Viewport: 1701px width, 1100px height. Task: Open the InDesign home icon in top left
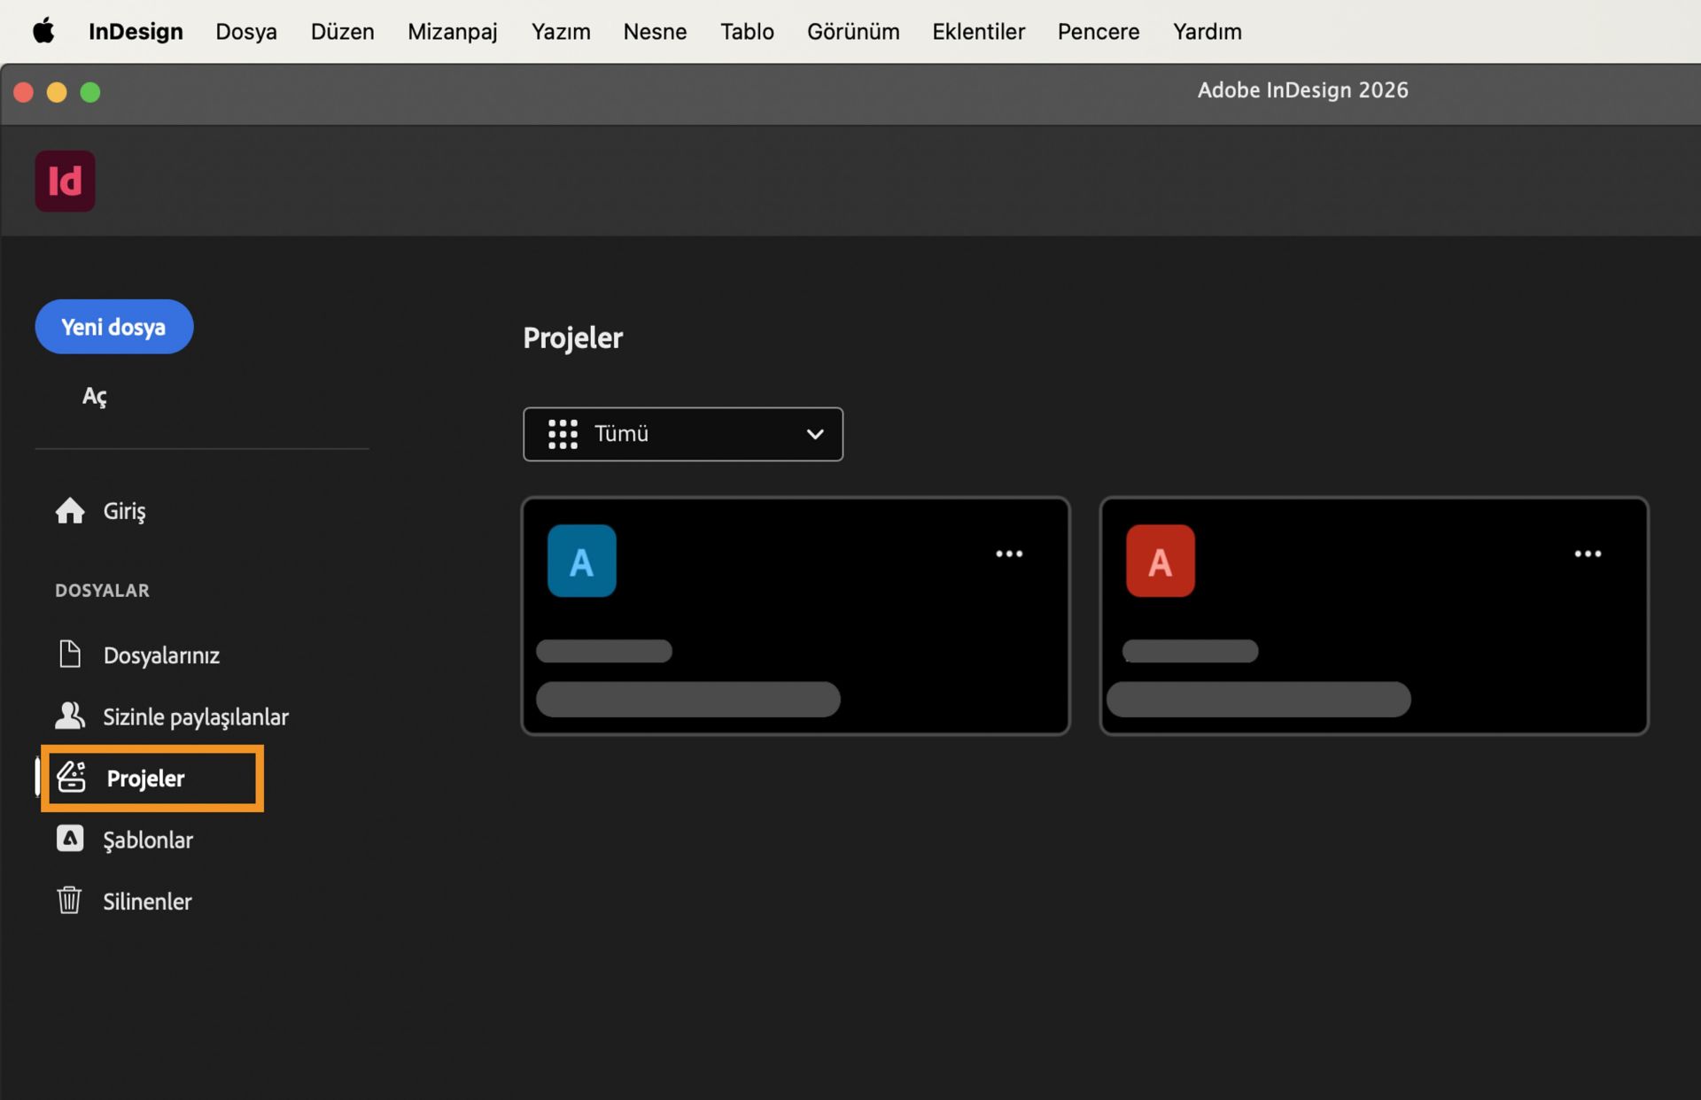pyautogui.click(x=65, y=181)
